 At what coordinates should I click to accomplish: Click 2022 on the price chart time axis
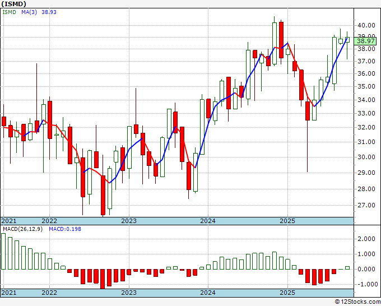coord(49,221)
